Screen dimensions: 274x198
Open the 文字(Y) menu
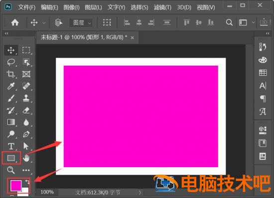click(117, 7)
